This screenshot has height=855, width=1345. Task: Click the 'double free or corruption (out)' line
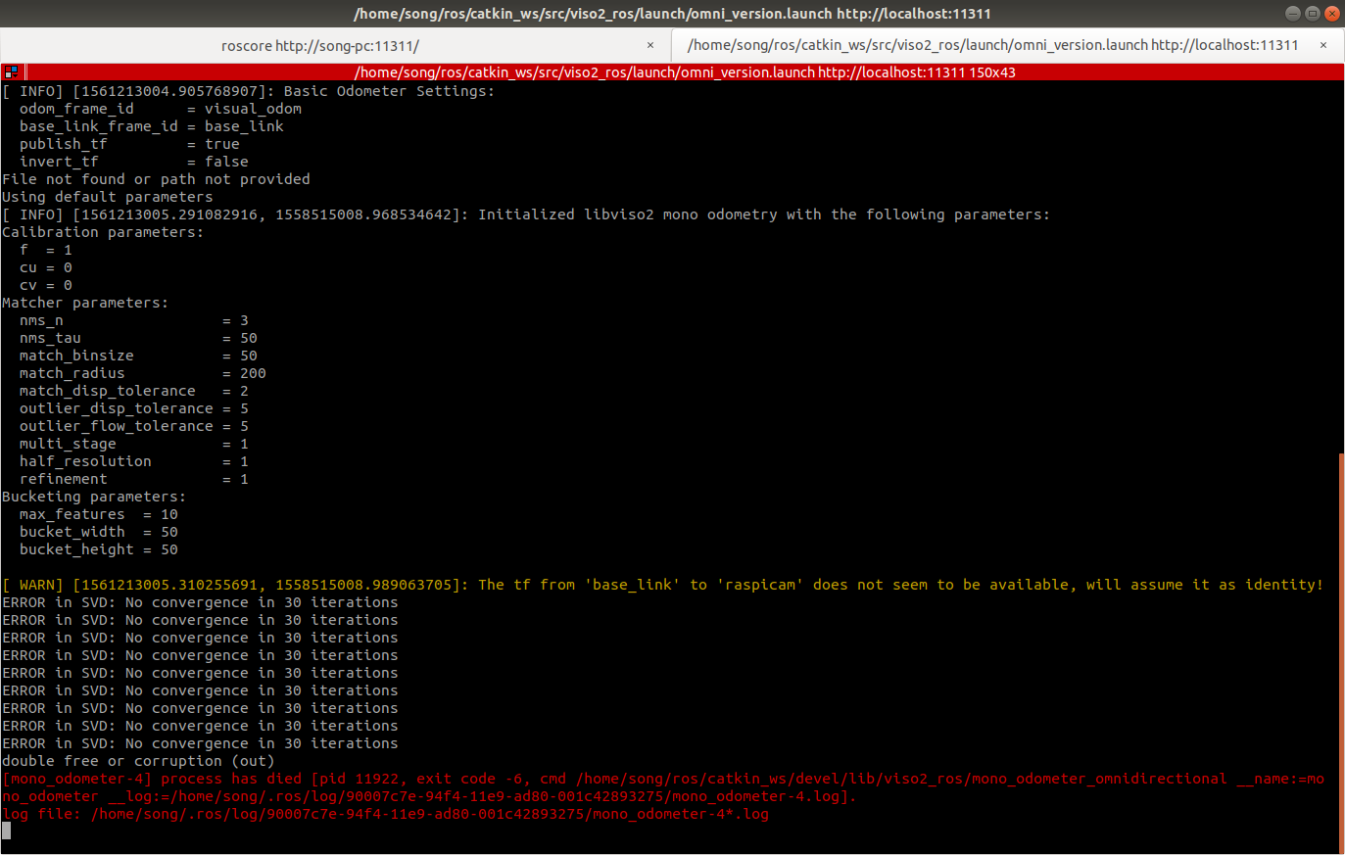click(138, 761)
